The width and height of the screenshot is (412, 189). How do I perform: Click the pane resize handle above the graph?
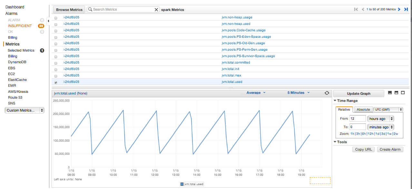[x=230, y=88]
